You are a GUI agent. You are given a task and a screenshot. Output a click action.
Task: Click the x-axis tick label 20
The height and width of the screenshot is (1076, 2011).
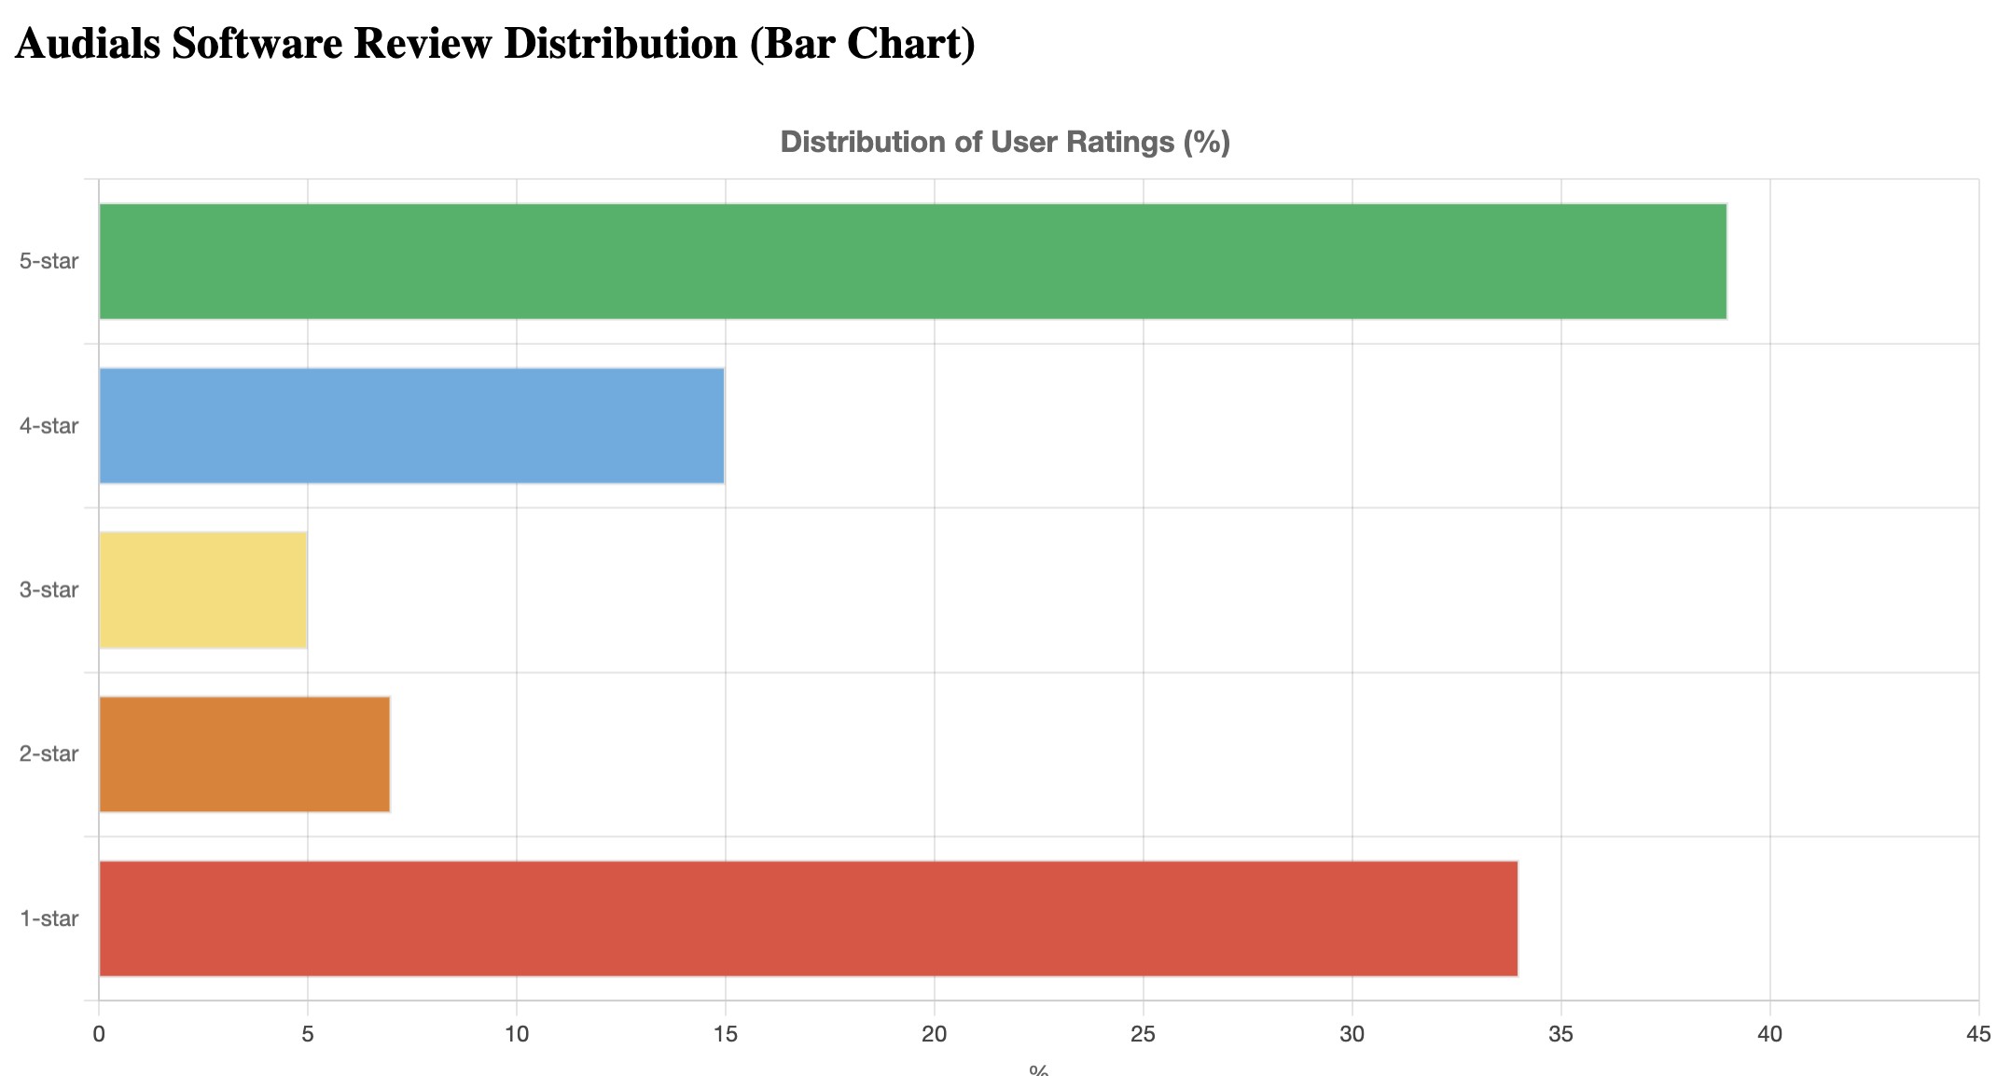point(934,1034)
